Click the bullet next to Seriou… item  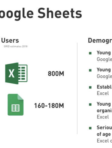(90, 128)
